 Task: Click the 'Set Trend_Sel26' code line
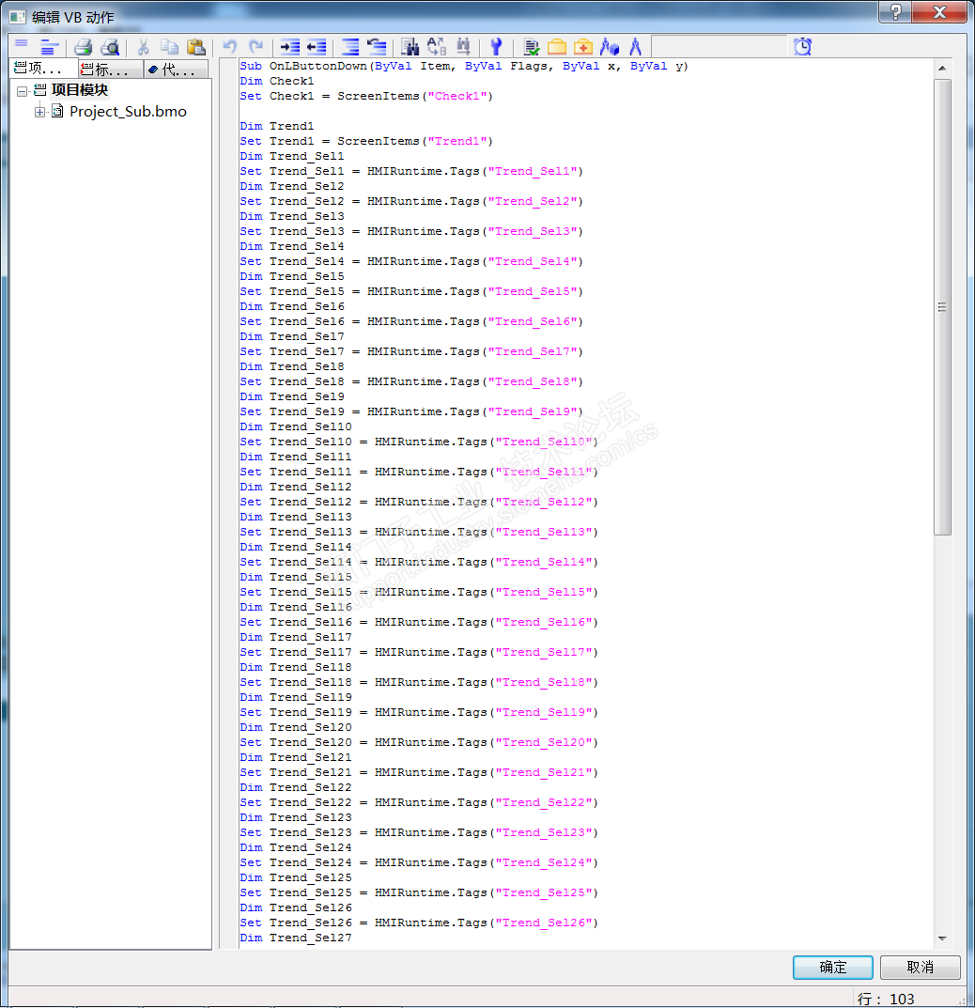click(419, 923)
